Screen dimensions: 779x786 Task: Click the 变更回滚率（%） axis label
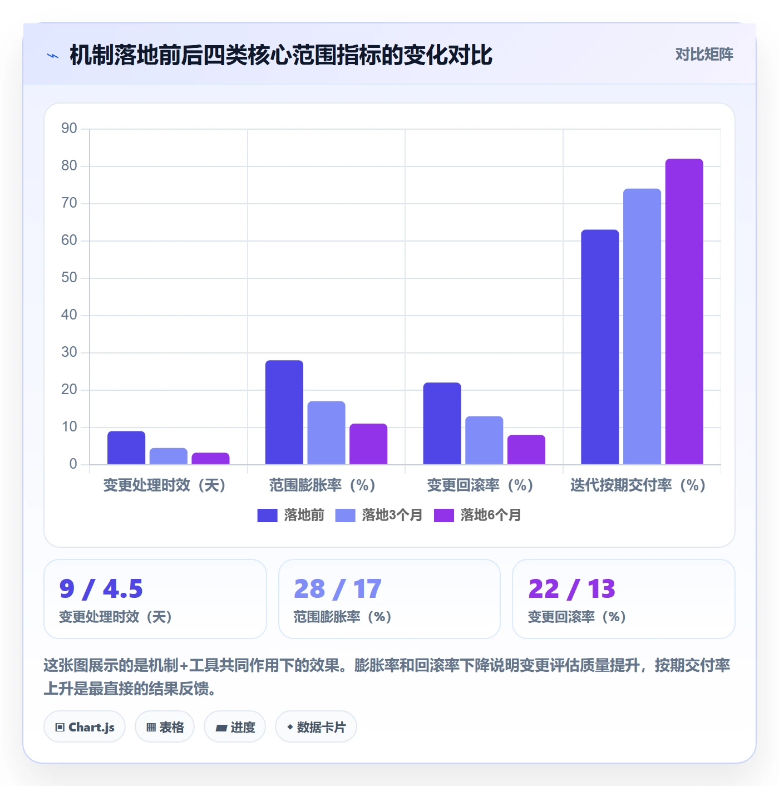tap(481, 485)
